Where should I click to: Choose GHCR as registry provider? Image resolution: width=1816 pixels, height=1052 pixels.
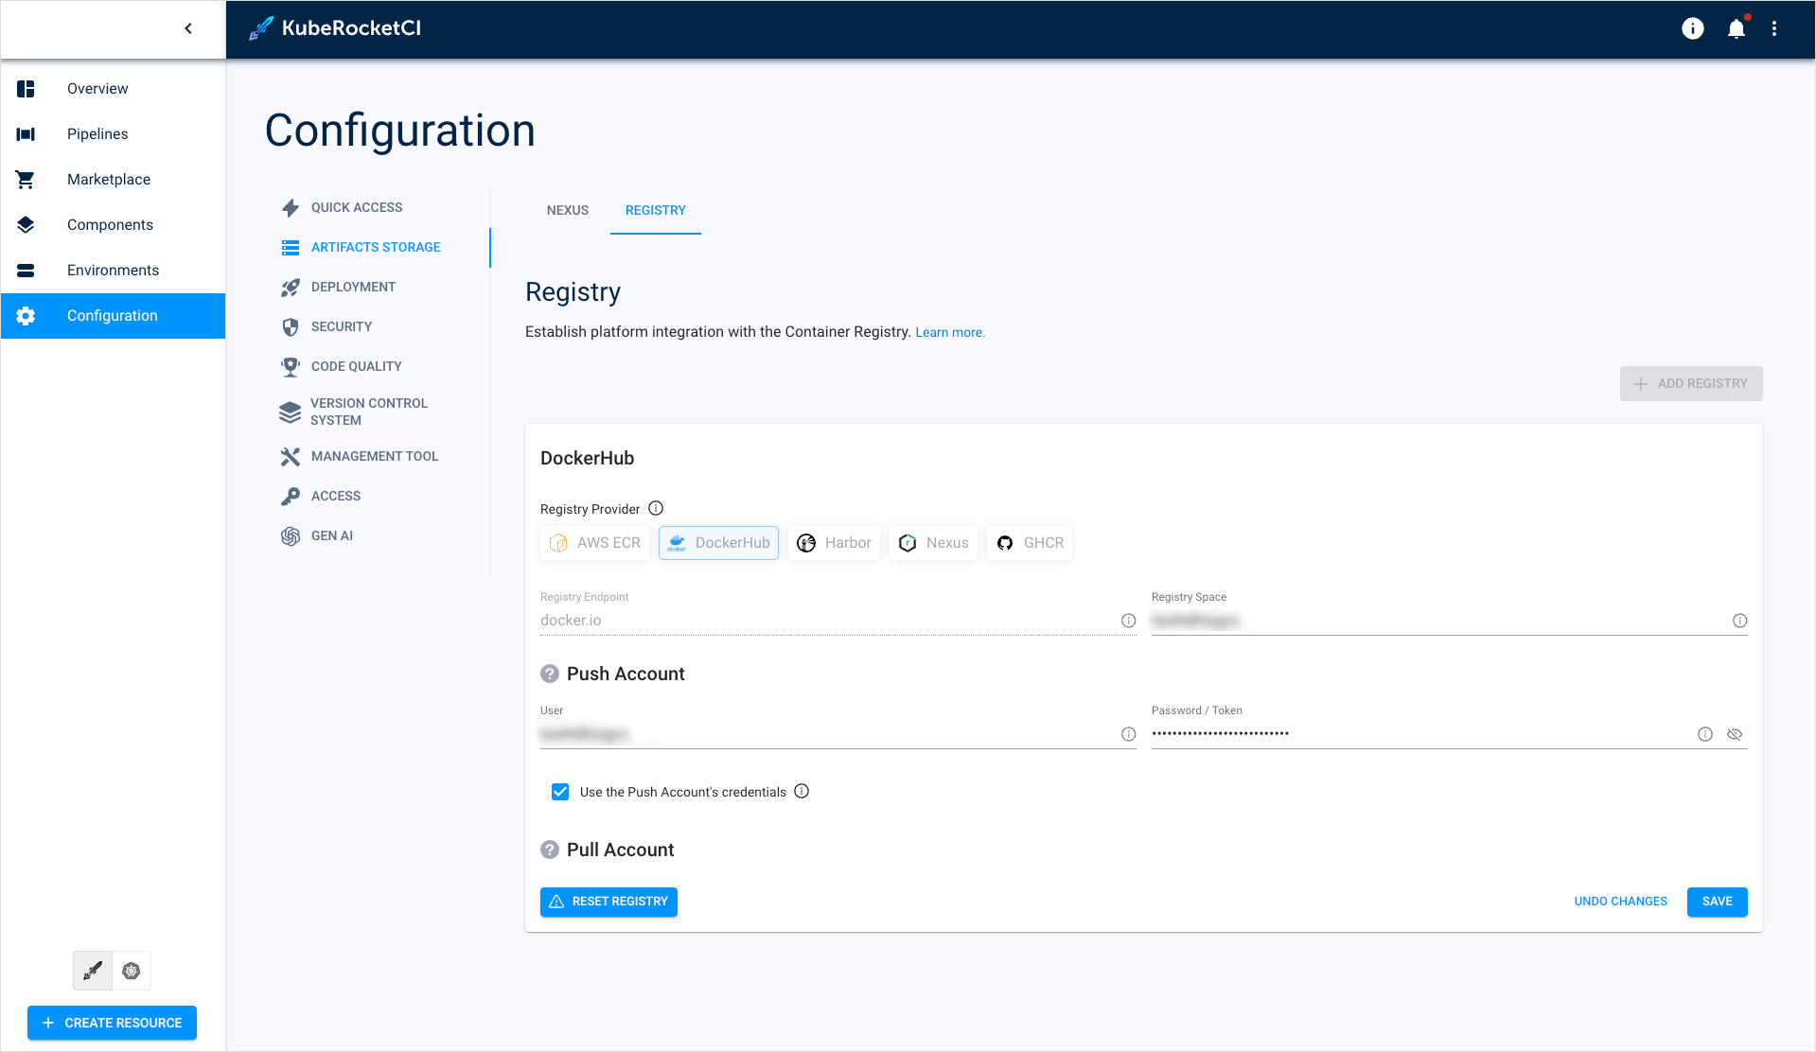pyautogui.click(x=1030, y=543)
